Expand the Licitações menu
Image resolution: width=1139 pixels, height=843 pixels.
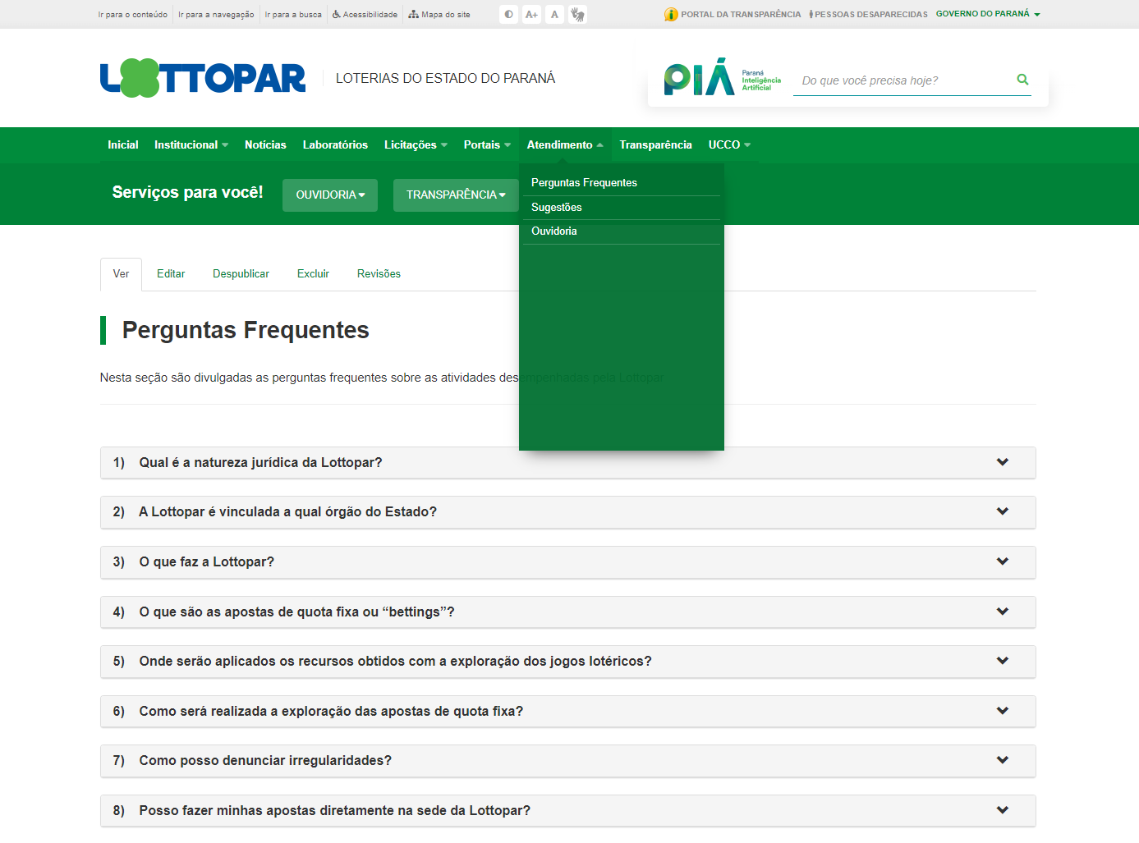pos(416,144)
